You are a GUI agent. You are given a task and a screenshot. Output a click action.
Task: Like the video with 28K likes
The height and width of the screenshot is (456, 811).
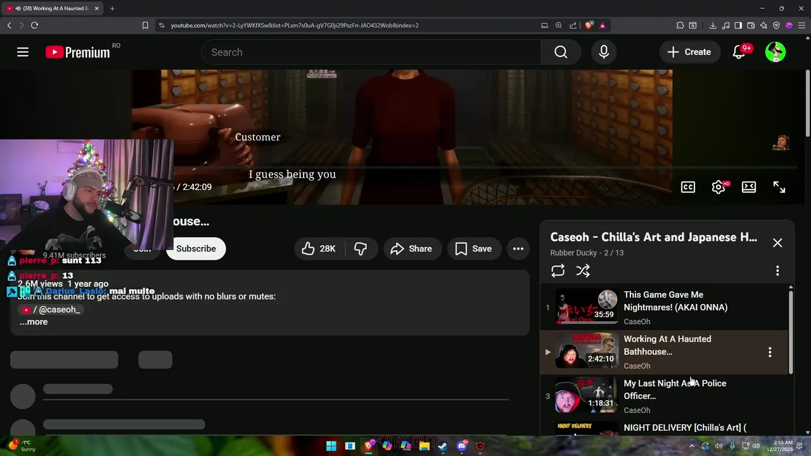(318, 249)
